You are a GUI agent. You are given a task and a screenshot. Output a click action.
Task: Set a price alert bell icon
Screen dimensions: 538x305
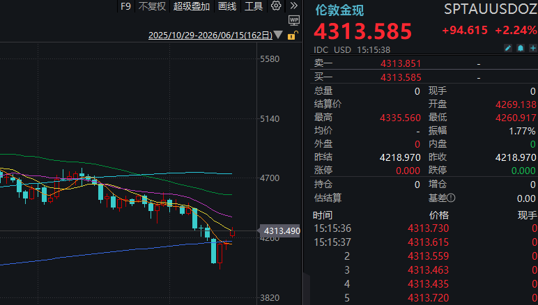pyautogui.click(x=521, y=48)
